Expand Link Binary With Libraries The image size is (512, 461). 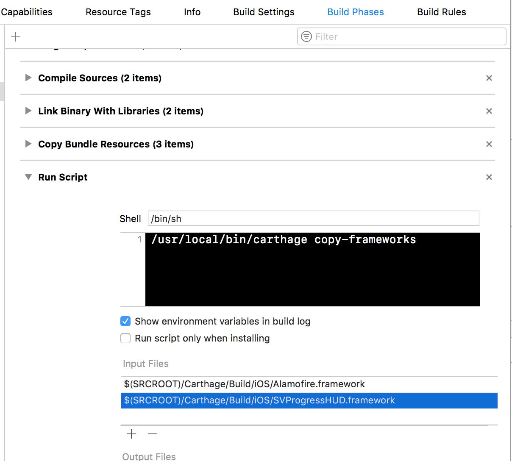[28, 111]
